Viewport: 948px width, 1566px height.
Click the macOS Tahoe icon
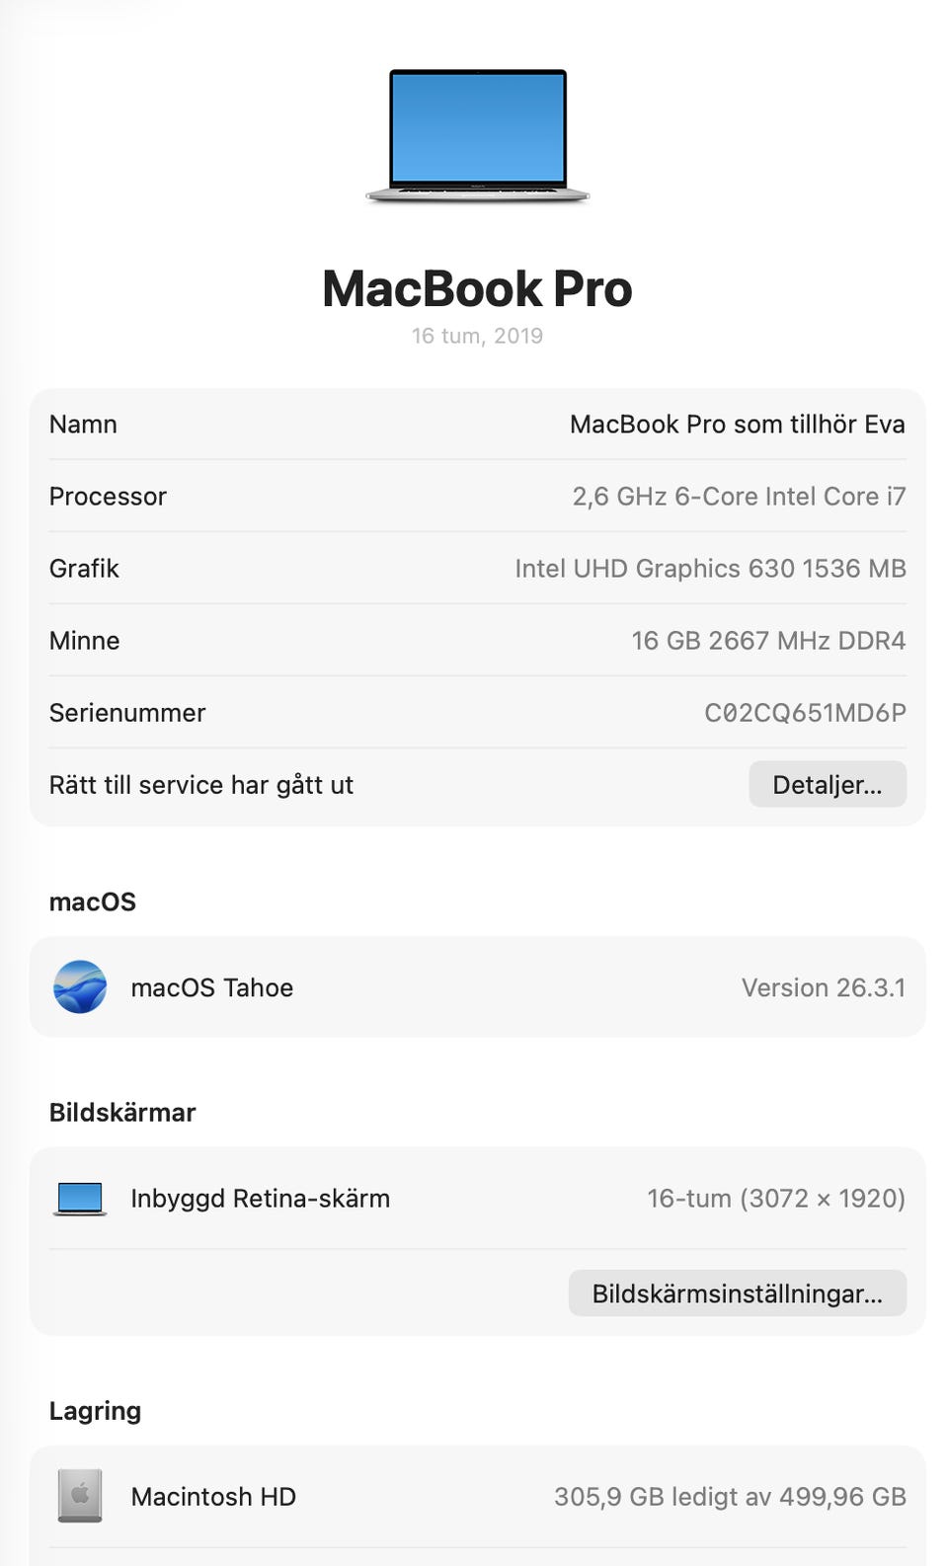click(80, 986)
